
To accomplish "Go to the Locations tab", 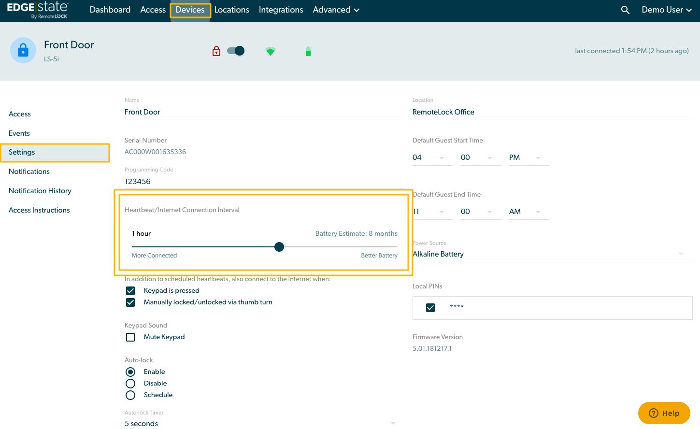I will click(231, 10).
